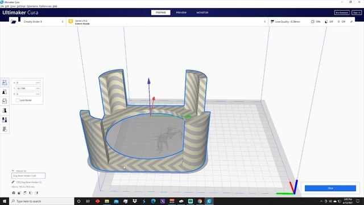
Task: Open Windows Task View button
Action: tap(88, 201)
